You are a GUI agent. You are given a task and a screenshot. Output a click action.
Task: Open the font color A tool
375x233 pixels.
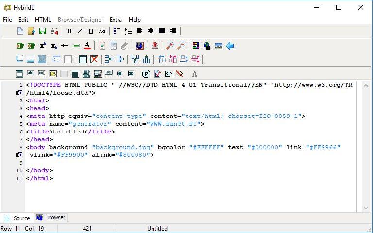[x=87, y=46]
